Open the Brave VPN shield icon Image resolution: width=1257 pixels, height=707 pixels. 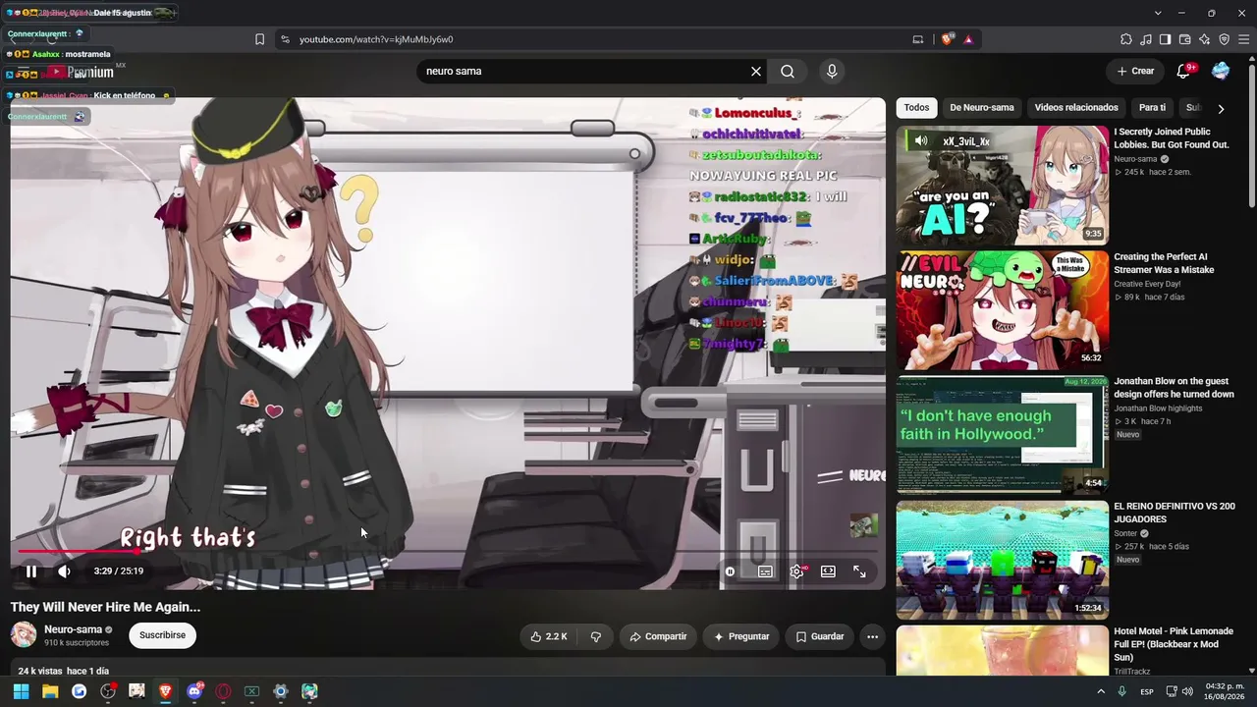[1225, 39]
